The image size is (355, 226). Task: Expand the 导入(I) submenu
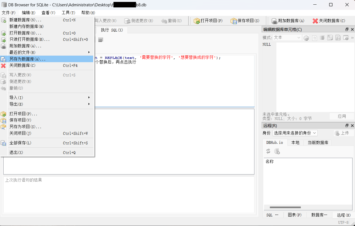(51, 98)
